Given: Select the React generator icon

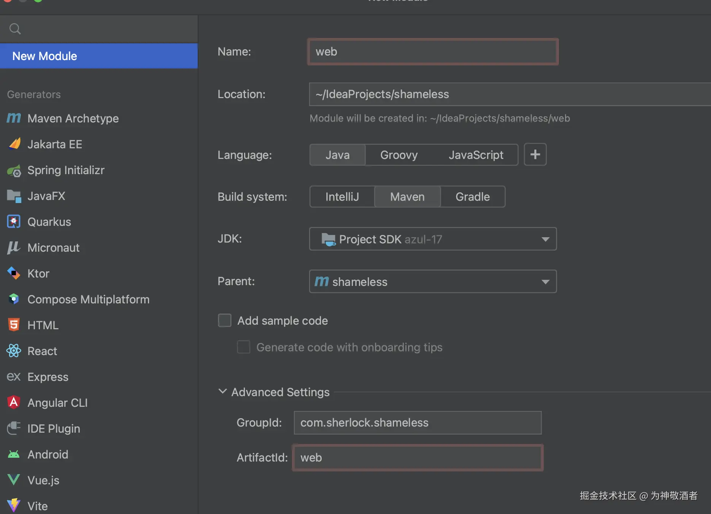Looking at the screenshot, I should pyautogui.click(x=14, y=351).
